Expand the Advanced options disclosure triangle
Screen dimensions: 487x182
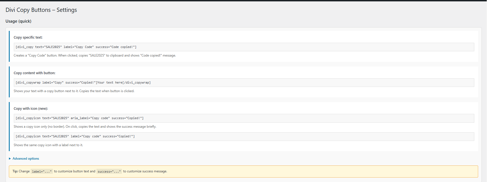(x=10, y=159)
